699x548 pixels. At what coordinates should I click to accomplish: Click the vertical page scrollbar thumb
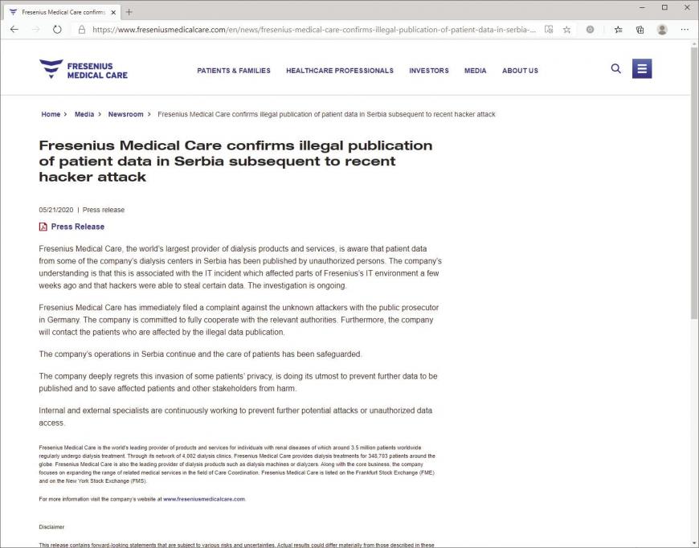694,183
